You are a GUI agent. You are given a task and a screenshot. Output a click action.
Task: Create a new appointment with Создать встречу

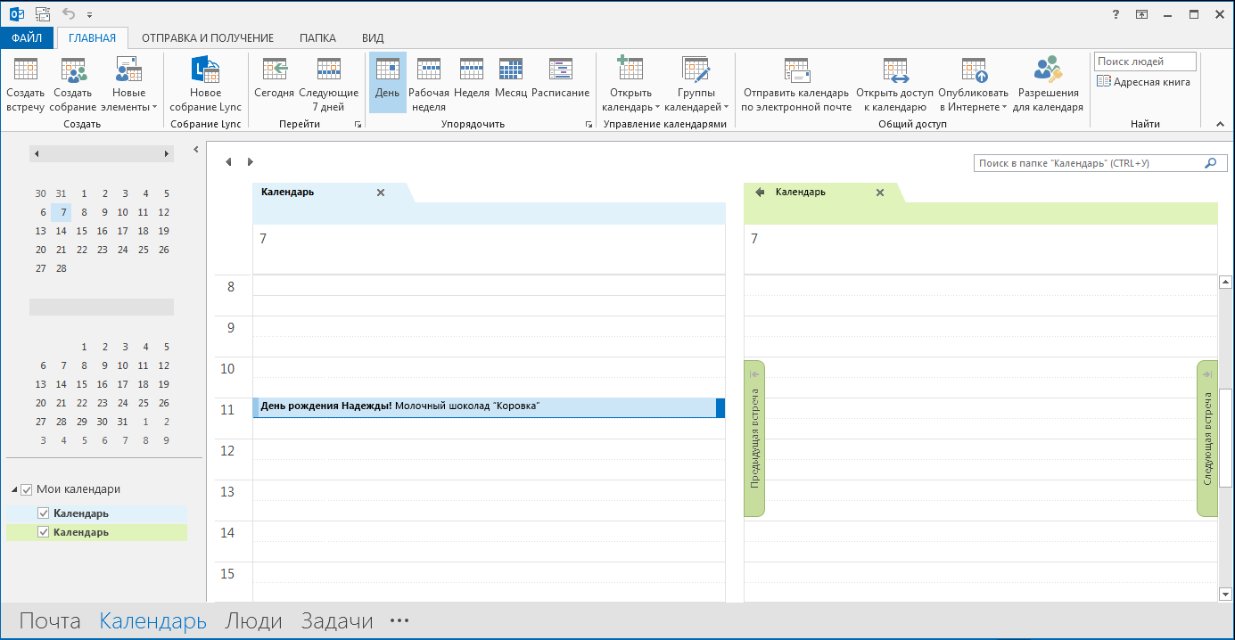pyautogui.click(x=25, y=83)
